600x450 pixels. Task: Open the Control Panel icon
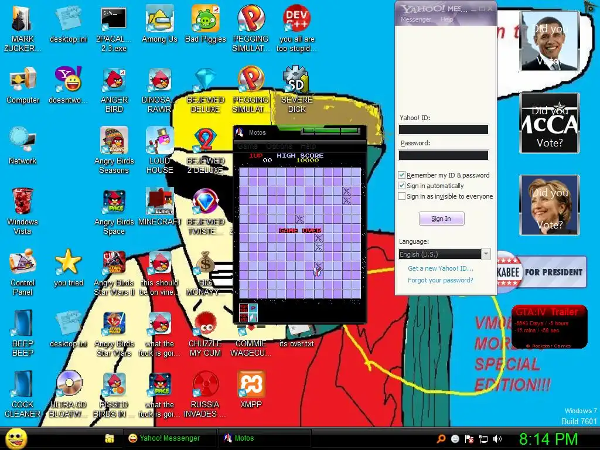click(23, 272)
